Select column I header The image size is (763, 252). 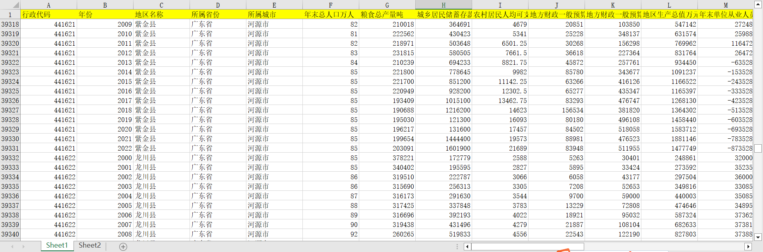(x=500, y=5)
